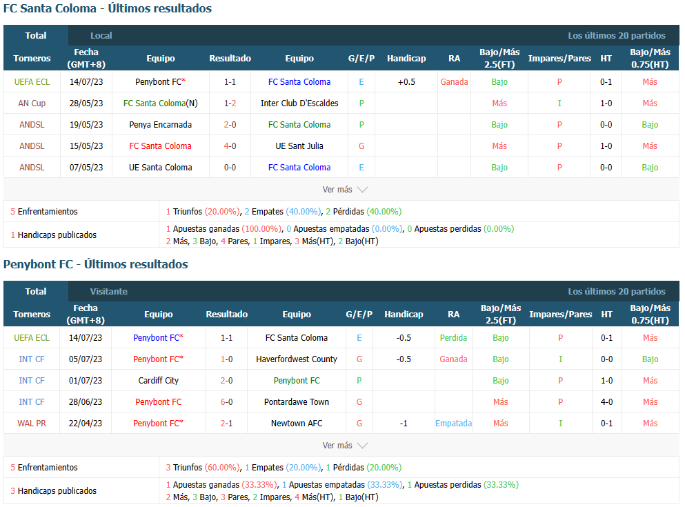685x507 pixels.
Task: Click '3 Handicaps publicados' summary label
Action: pos(53,491)
